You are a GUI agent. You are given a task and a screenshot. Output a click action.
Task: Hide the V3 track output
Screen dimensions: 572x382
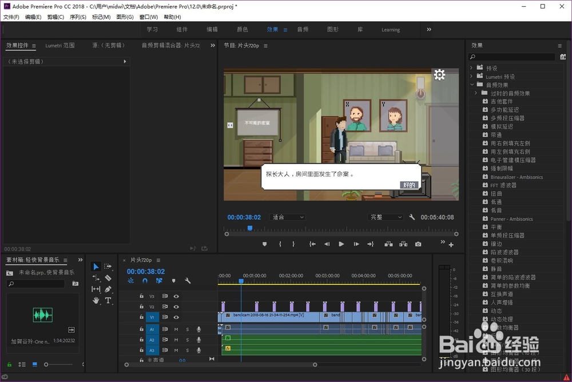click(176, 296)
